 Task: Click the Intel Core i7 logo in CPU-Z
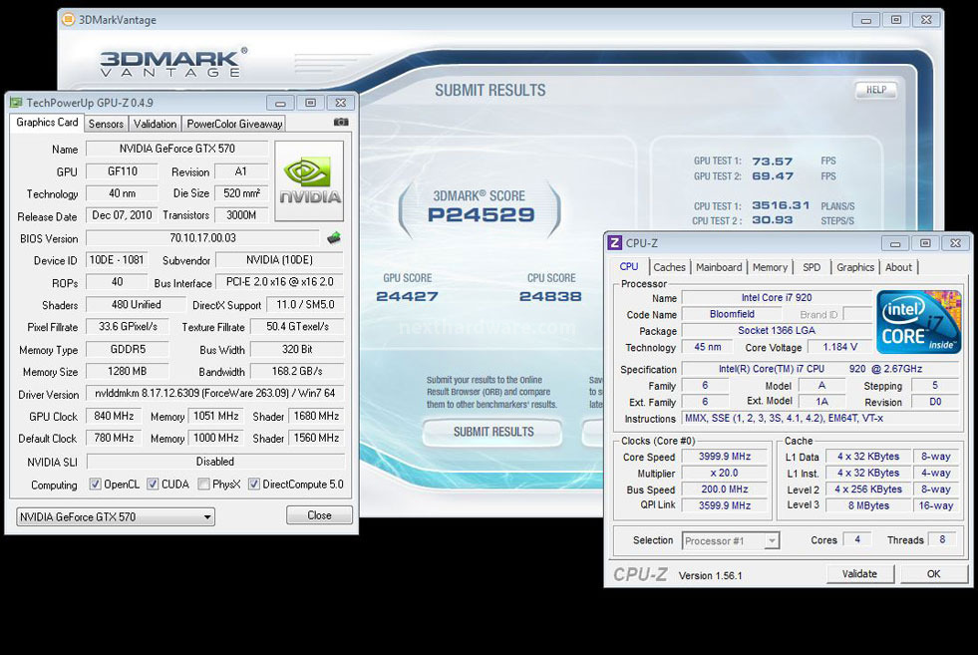point(919,322)
